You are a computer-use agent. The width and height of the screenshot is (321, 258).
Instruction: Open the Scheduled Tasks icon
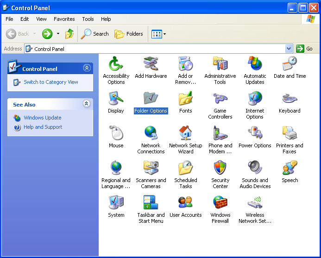[185, 168]
